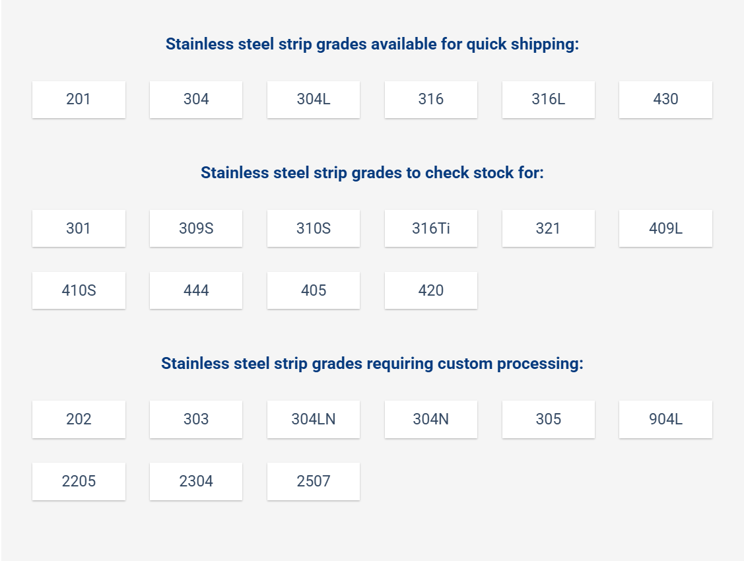Open the 316Ti grade tile

[431, 228]
